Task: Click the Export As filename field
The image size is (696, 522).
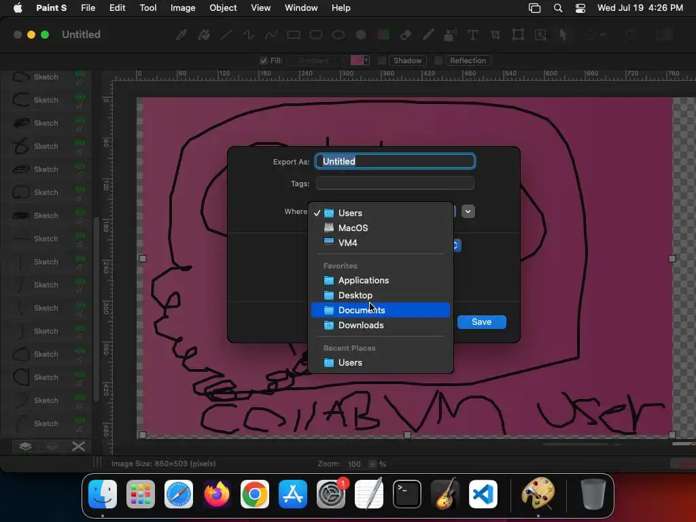Action: pos(395,161)
